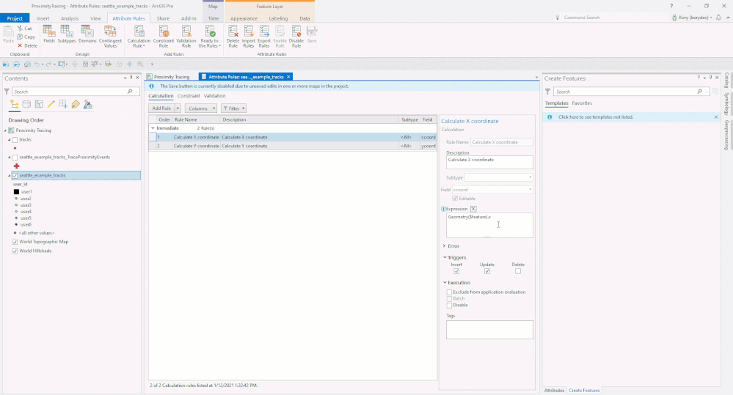Screen dimensions: 733x395
Task: Collapse the Triggers section
Action: 445,257
